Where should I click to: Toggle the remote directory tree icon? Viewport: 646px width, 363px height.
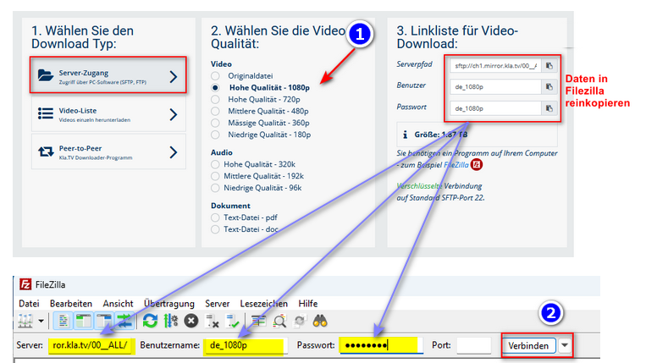pyautogui.click(x=104, y=321)
